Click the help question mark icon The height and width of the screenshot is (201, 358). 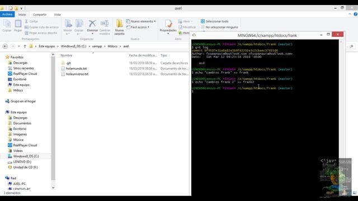356,14
